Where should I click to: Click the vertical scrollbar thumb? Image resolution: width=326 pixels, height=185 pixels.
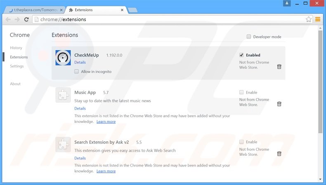pos(320,82)
